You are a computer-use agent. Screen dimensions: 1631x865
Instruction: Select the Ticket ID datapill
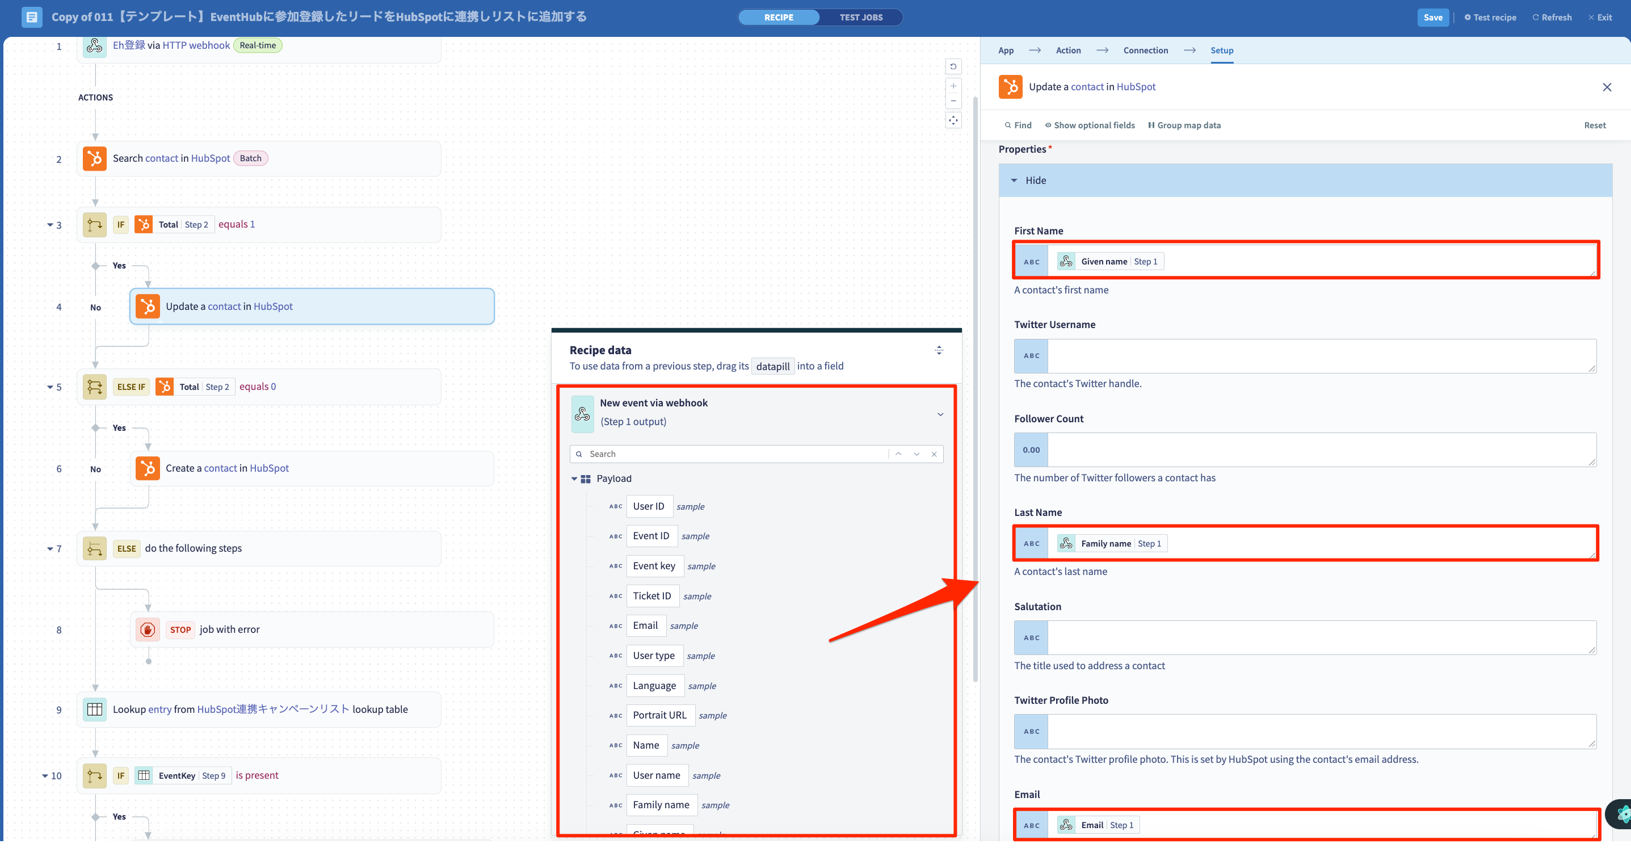651,596
